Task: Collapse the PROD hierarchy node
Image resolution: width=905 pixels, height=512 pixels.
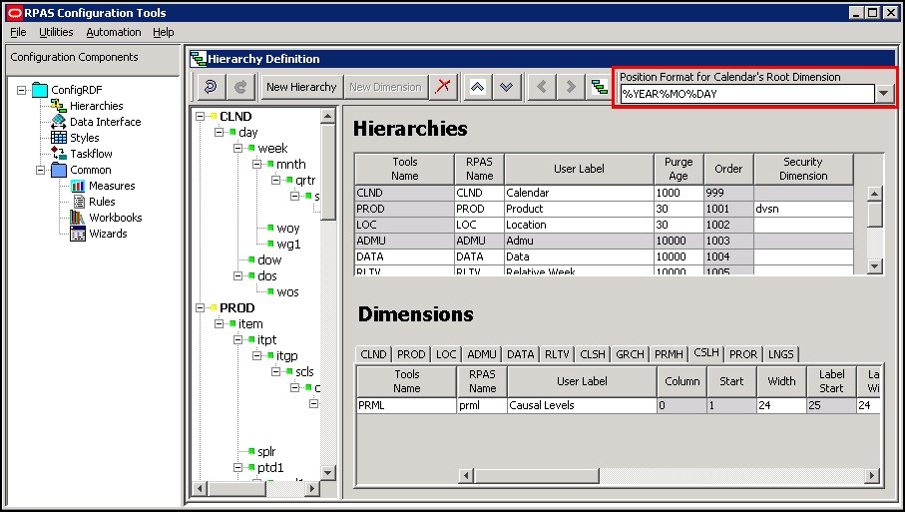Action: coord(200,307)
